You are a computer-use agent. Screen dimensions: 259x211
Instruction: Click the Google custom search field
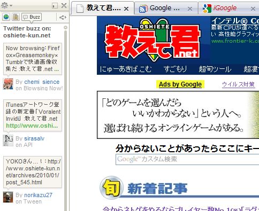coord(187,159)
